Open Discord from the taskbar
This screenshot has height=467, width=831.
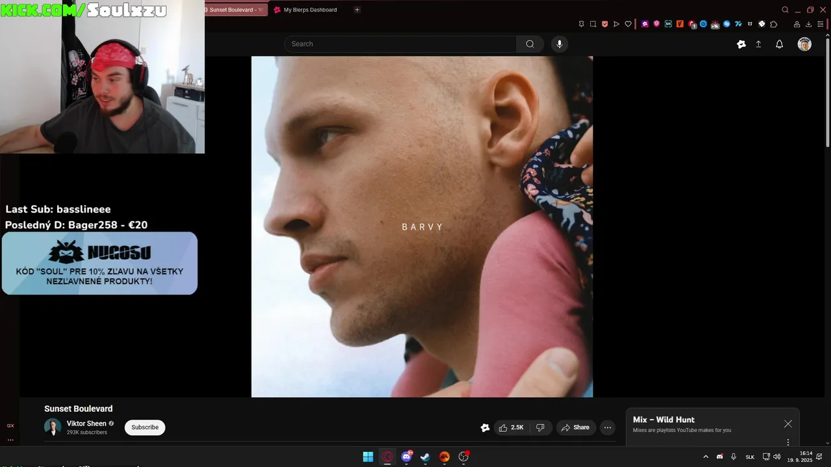coord(407,457)
